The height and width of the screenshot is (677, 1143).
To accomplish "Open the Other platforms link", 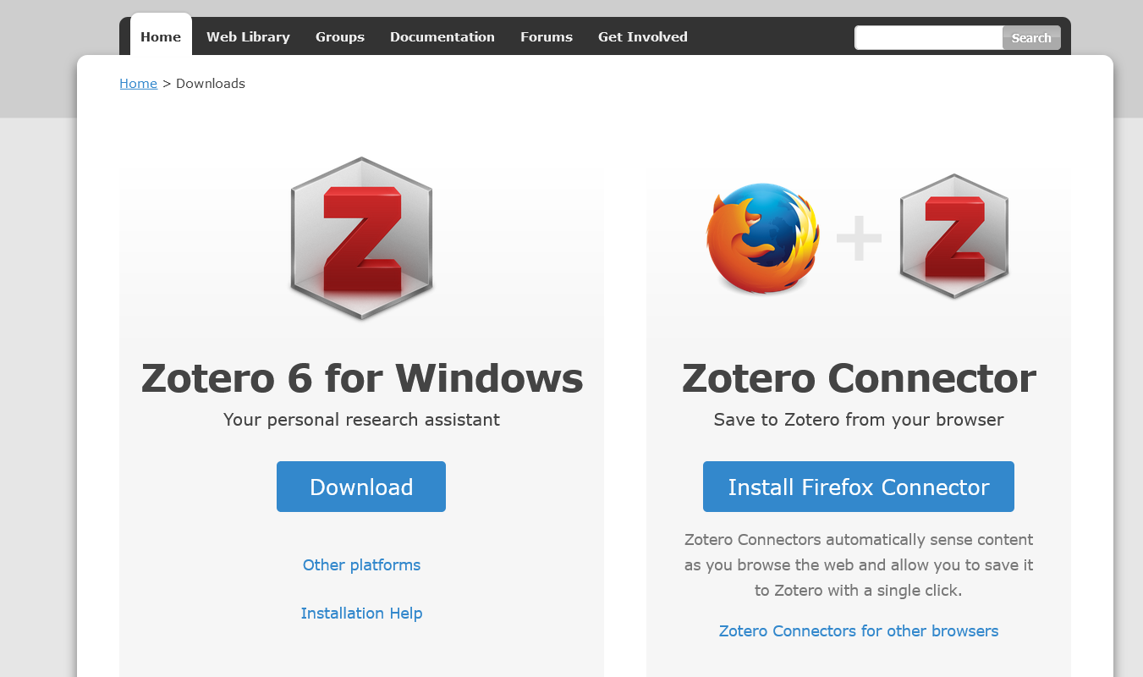I will [361, 564].
